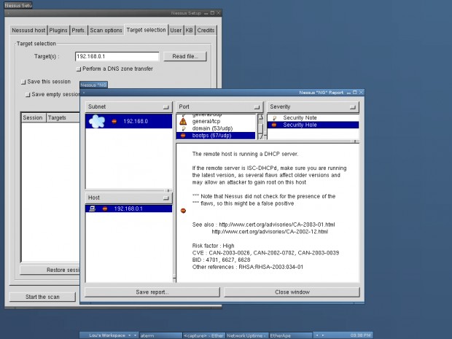Viewport: 452px width, 339px height.
Task: Click the Port list scrollbar up arrow
Action: (x=260, y=117)
